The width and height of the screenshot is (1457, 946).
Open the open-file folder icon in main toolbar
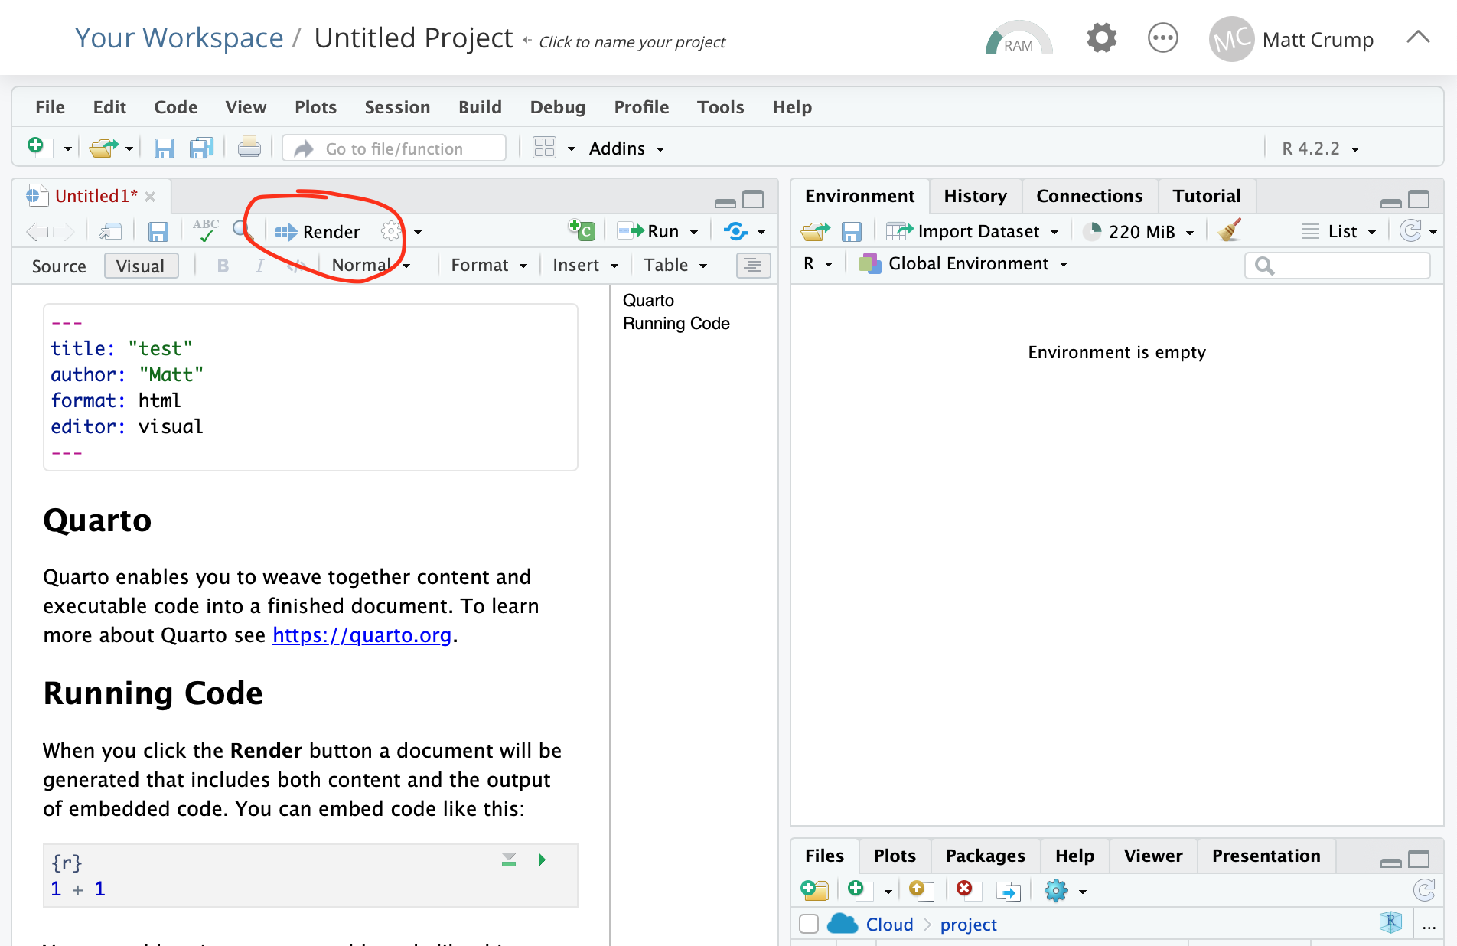[103, 148]
